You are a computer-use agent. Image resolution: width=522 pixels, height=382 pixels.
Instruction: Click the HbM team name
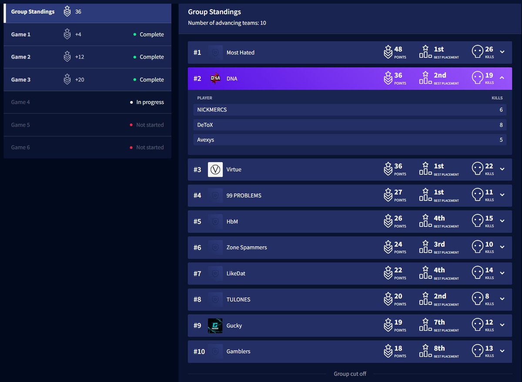point(232,222)
